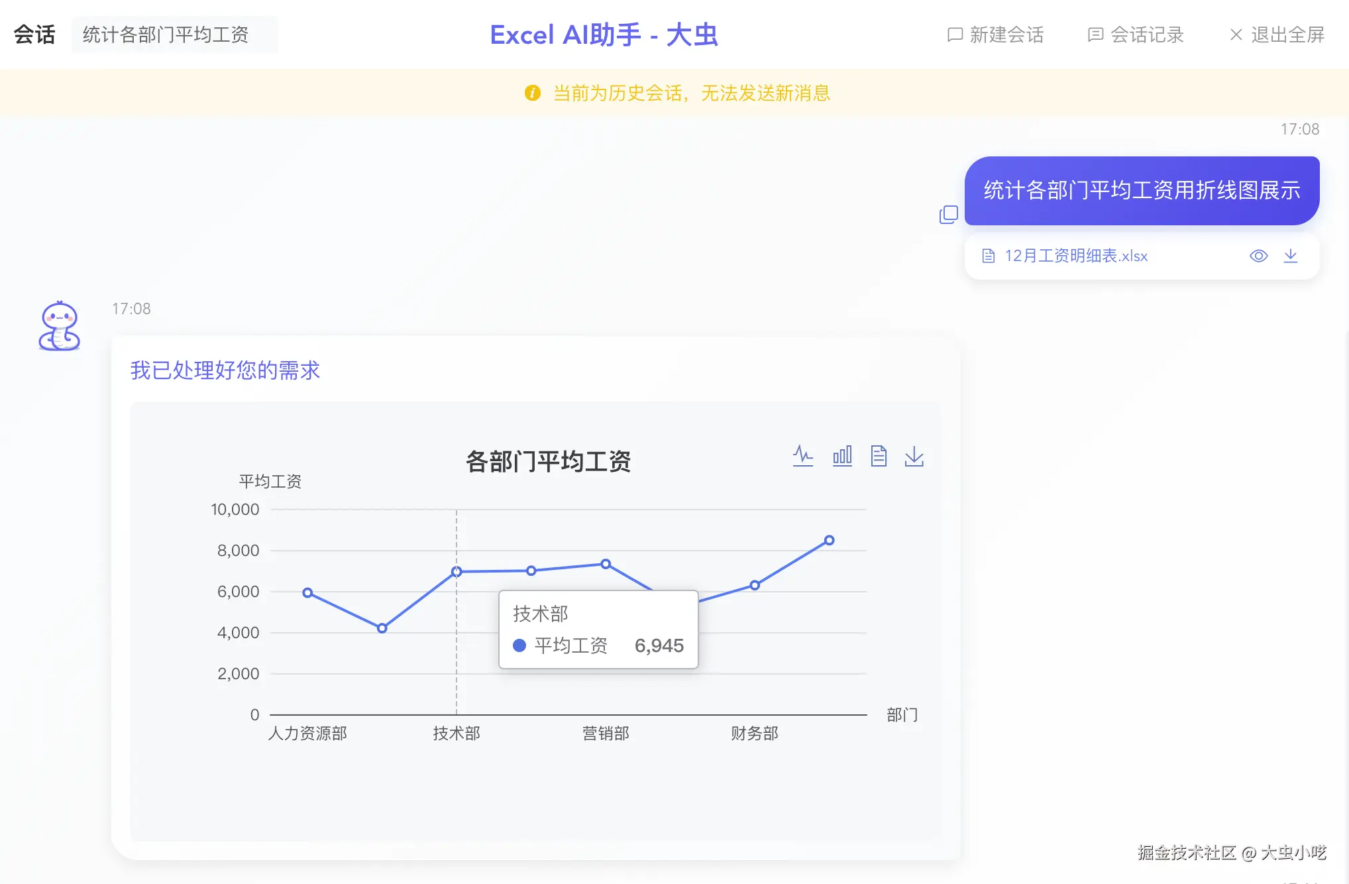Open the 新建会话 icon to start a new session
Screen dimensions: 1349x884
tap(954, 34)
